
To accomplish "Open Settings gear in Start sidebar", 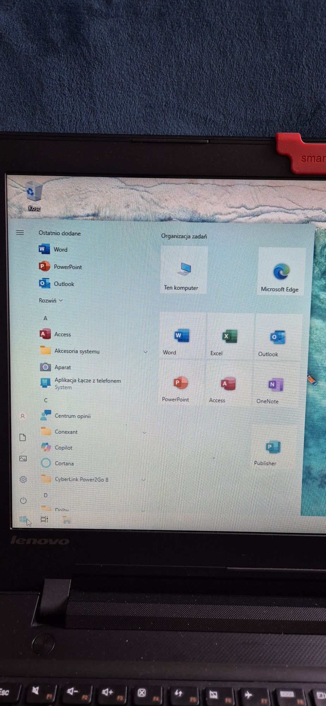I will pos(23,479).
